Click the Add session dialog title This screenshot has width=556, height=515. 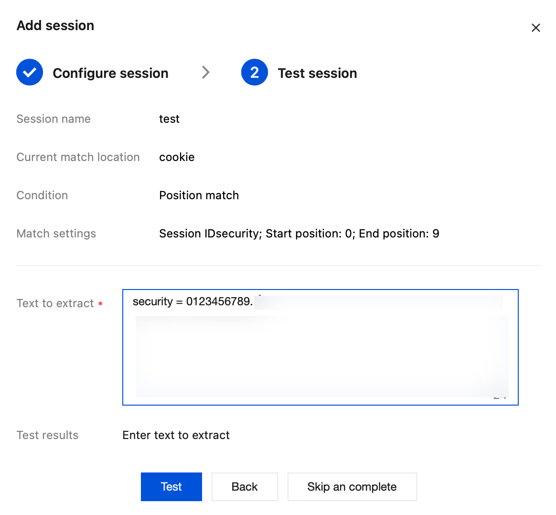tap(55, 25)
